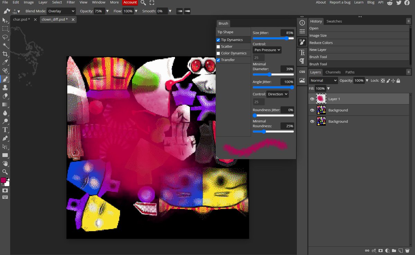The width and height of the screenshot is (415, 255).
Task: Switch to the Swatches tab
Action: click(334, 21)
